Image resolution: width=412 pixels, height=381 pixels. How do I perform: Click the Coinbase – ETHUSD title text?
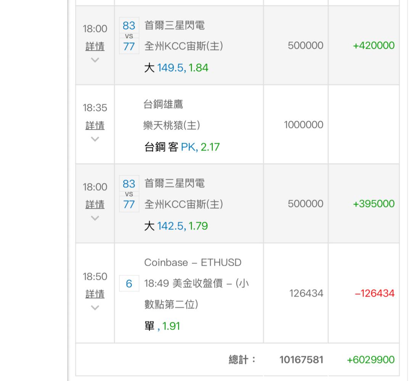coord(193,263)
